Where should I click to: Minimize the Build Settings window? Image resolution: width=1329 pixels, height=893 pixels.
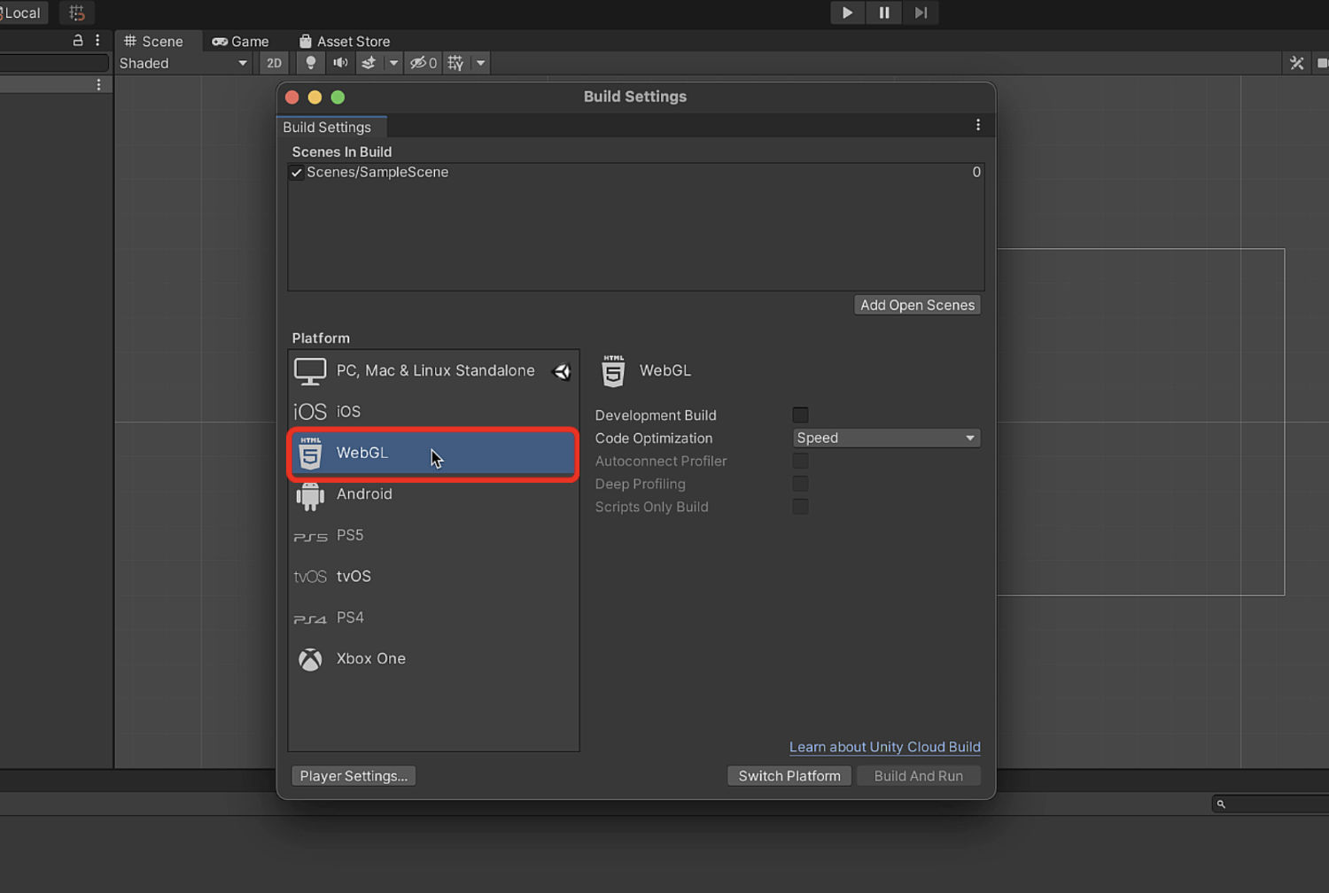pos(315,97)
